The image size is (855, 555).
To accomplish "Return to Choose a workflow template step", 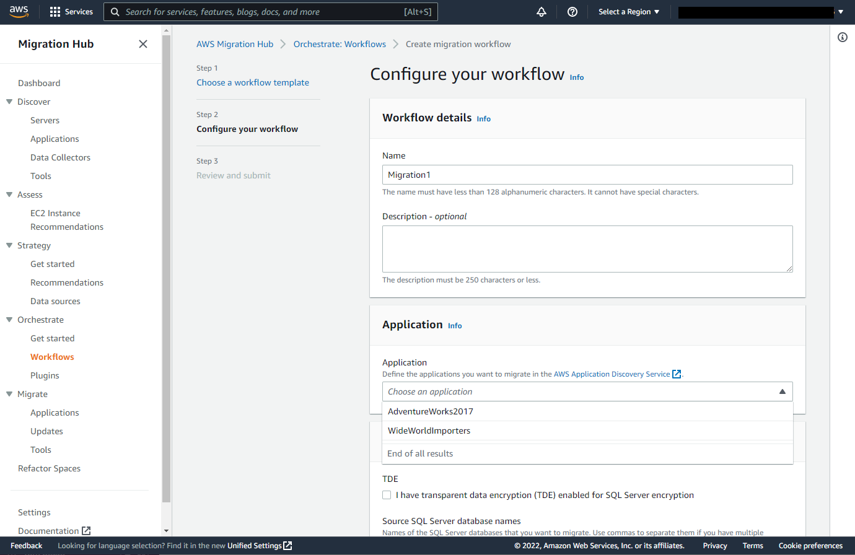I will [x=253, y=82].
